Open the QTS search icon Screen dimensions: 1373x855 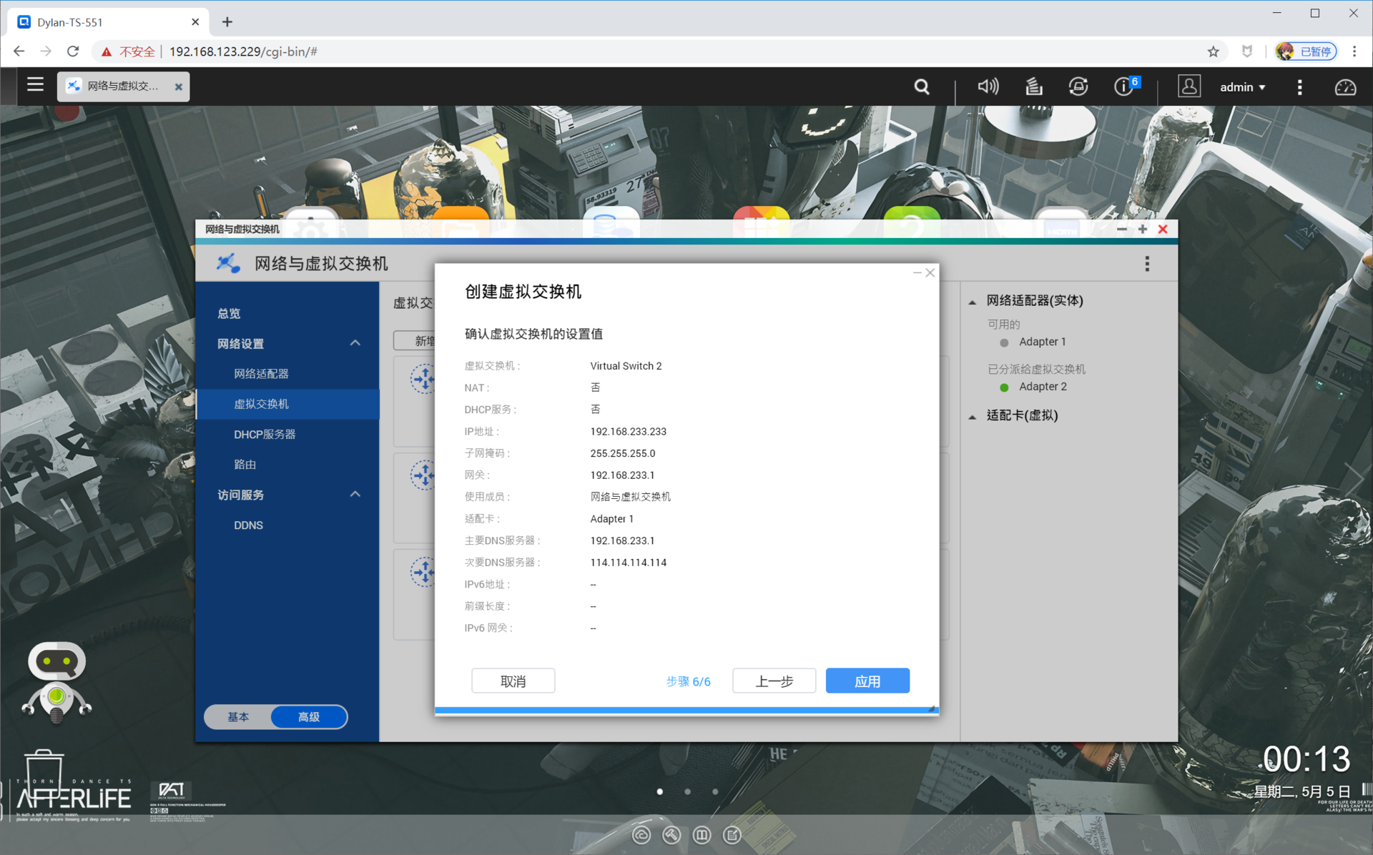point(922,87)
